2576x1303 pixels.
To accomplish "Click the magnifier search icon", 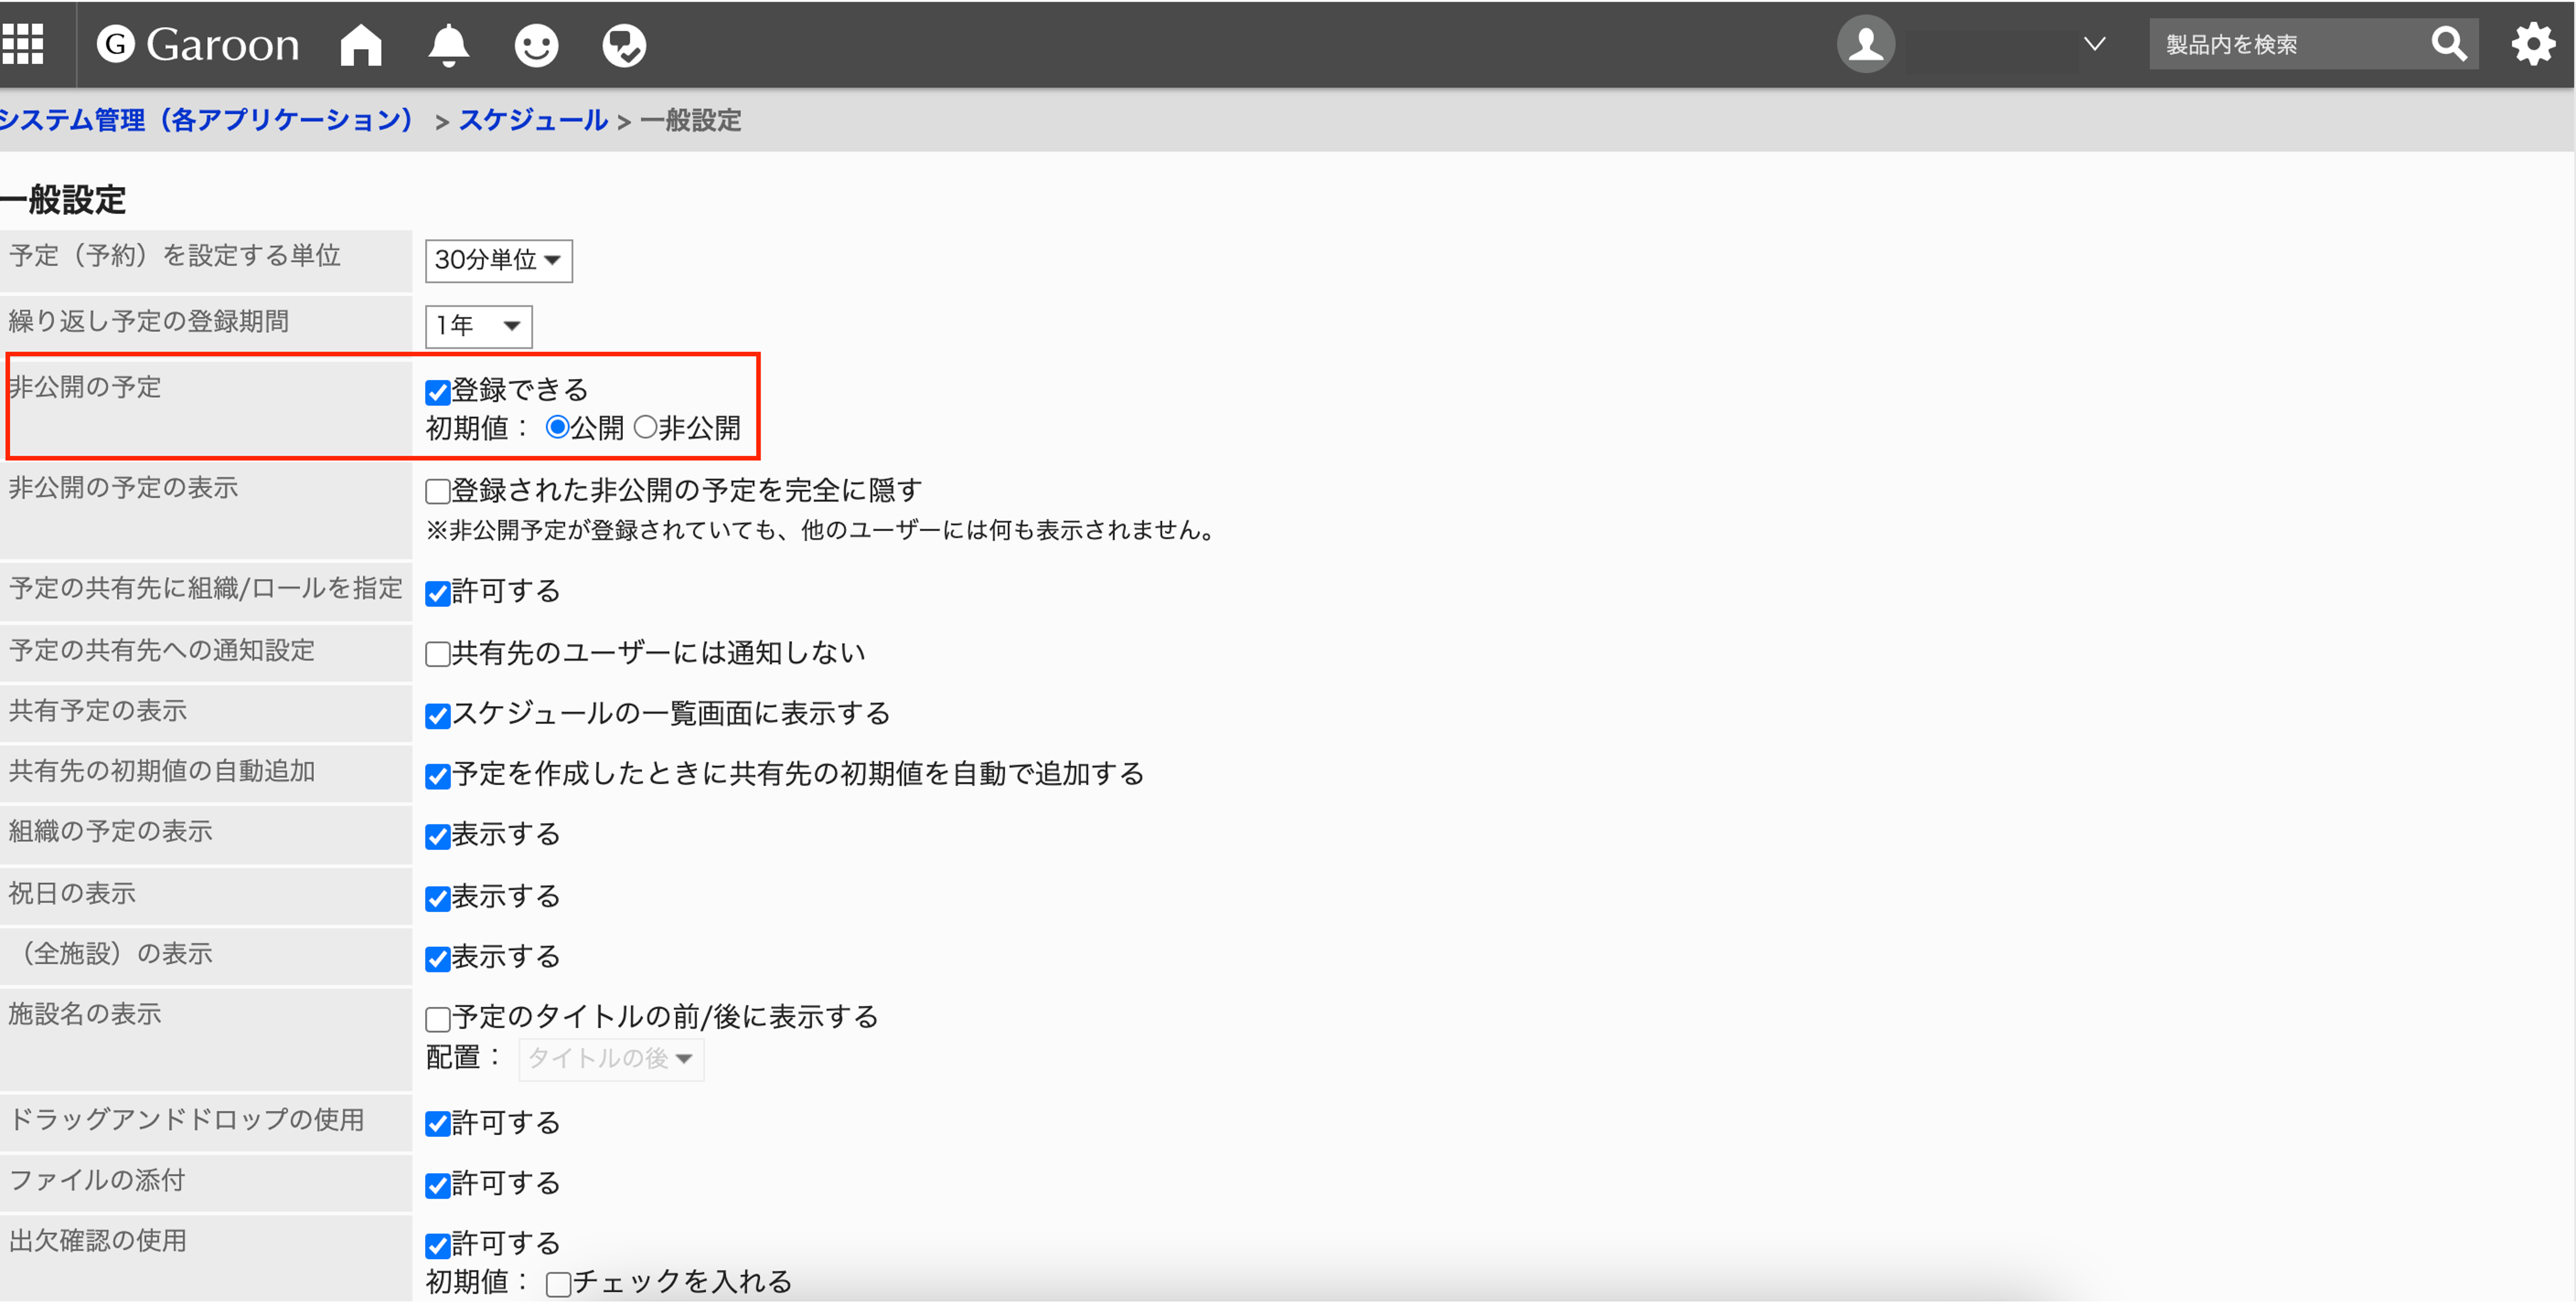I will (2449, 45).
